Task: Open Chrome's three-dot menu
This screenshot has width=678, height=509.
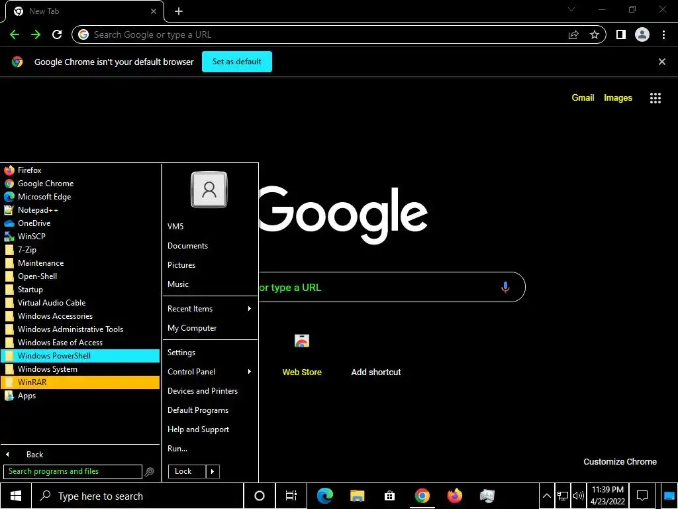Action: pos(663,34)
